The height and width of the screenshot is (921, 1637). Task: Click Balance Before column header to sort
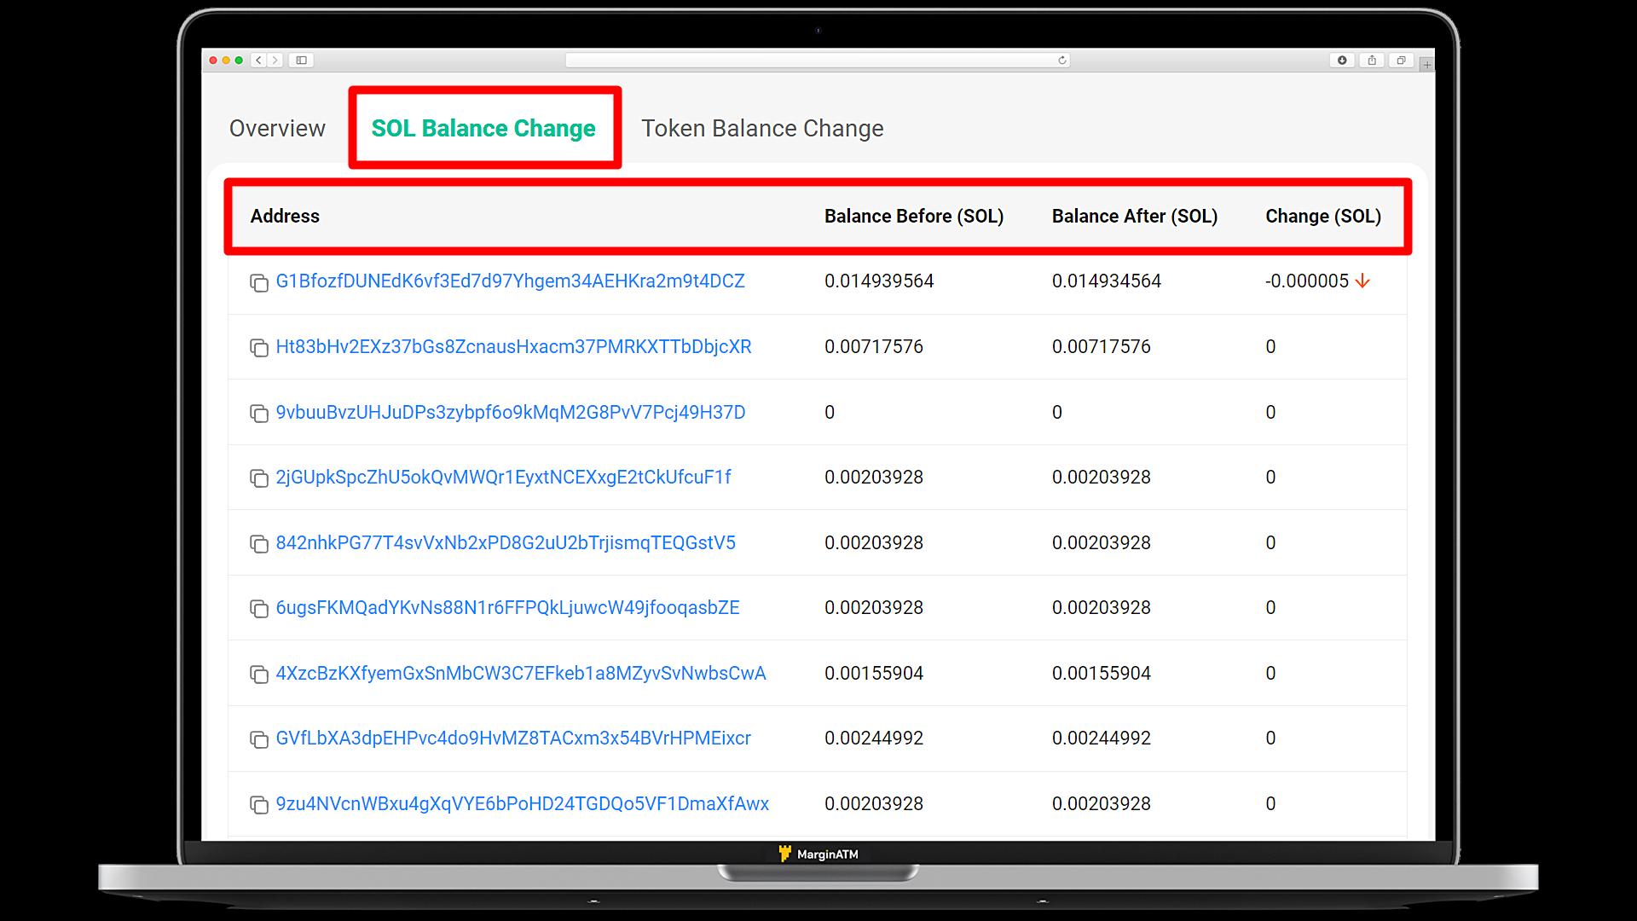pyautogui.click(x=915, y=216)
